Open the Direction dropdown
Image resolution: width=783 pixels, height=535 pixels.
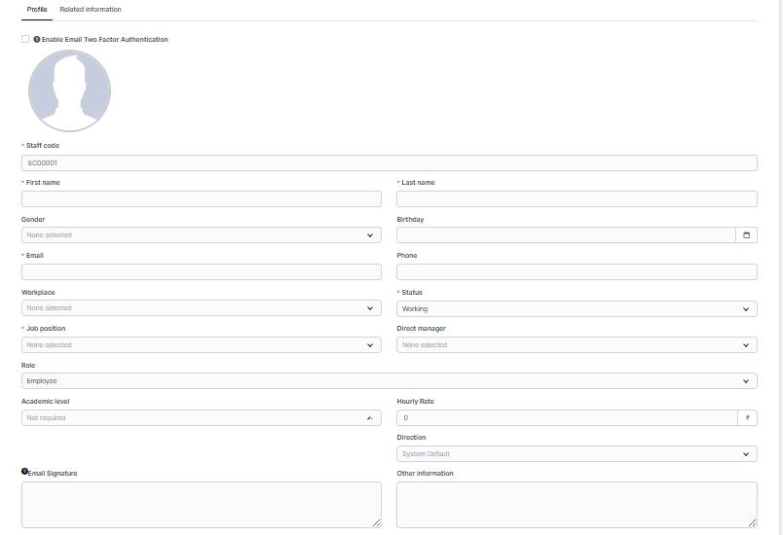point(577,454)
